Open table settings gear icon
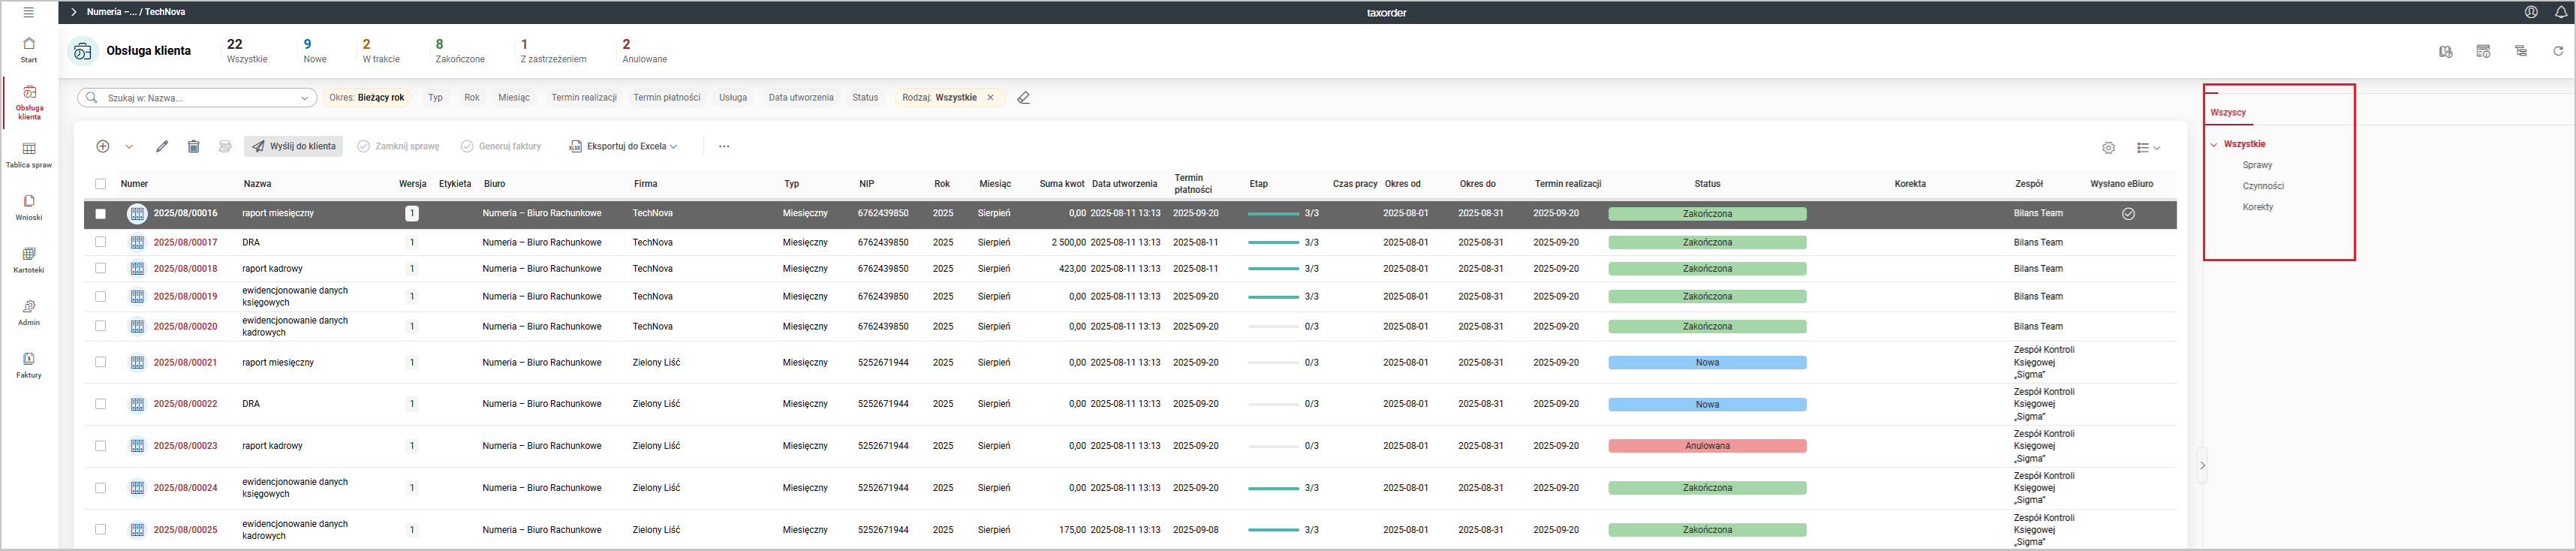The image size is (2576, 551). pyautogui.click(x=2108, y=148)
